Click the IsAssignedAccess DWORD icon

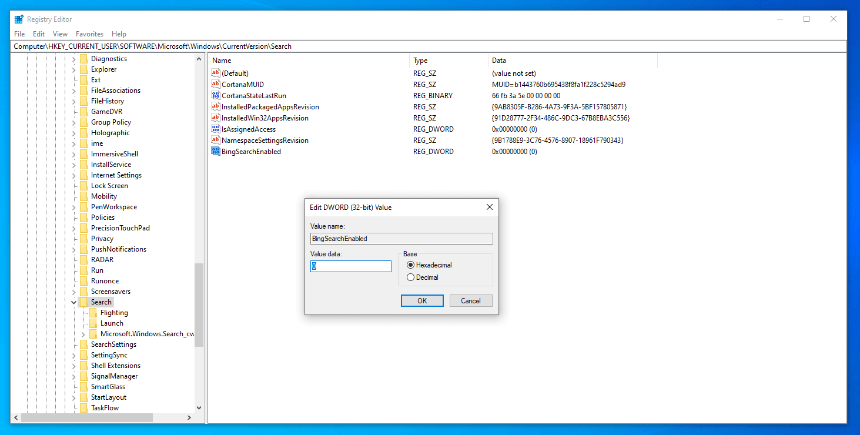point(215,129)
